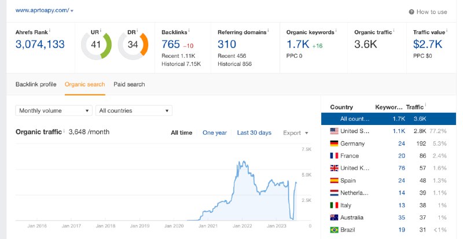Click the Brazil flag icon

pyautogui.click(x=334, y=230)
